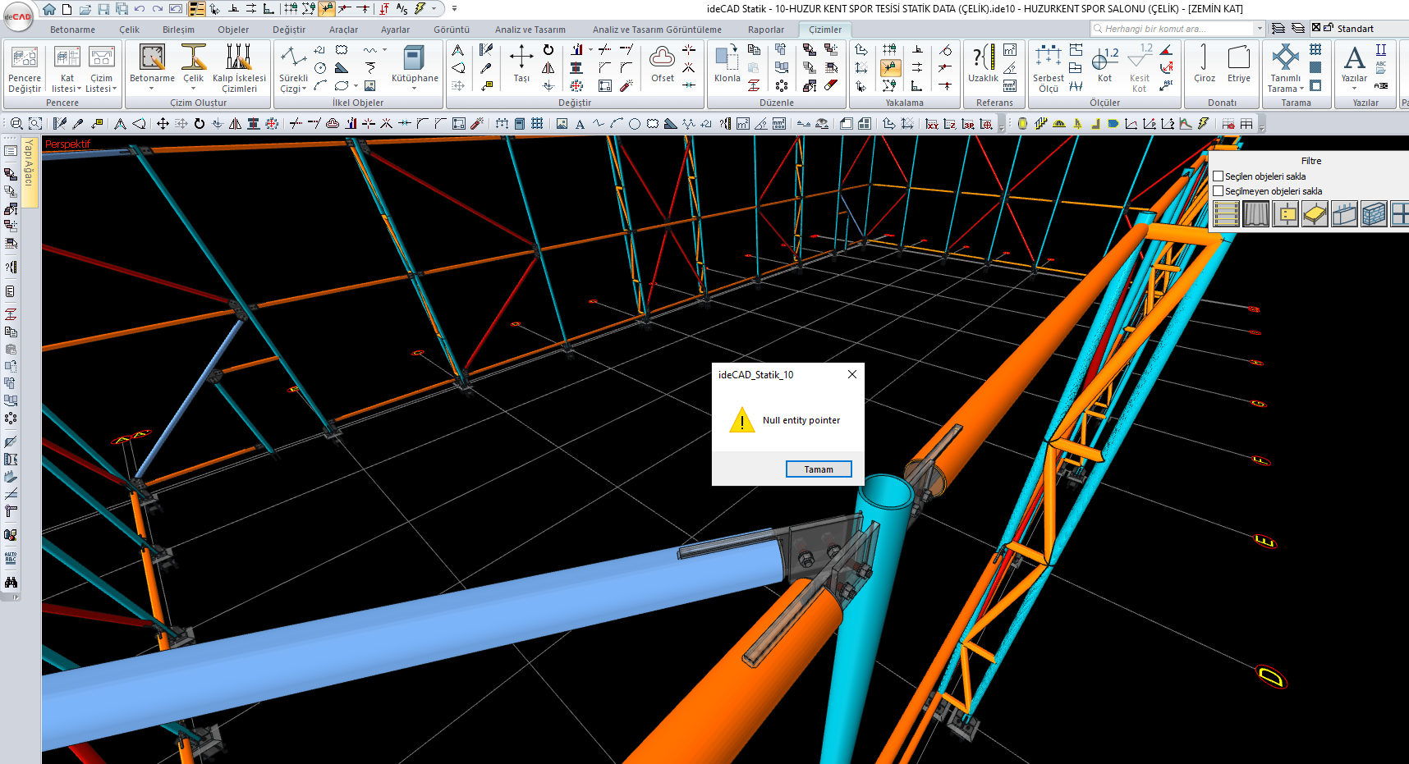This screenshot has height=764, width=1409.
Task: Toggle the highlighted snap mode in Yakalama group
Action: click(890, 68)
